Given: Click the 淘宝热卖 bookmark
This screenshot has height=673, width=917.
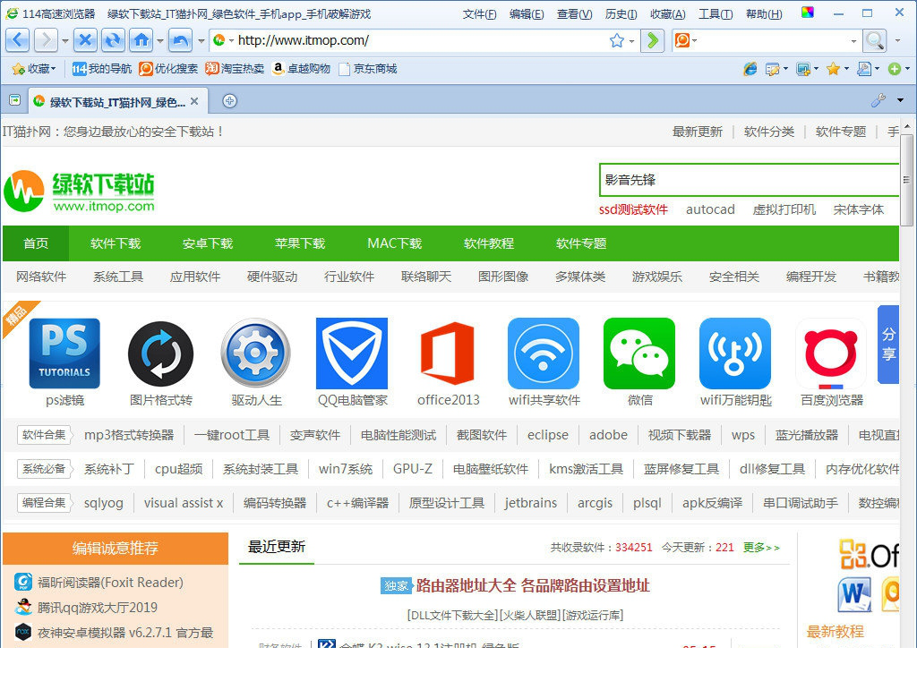Looking at the screenshot, I should tap(235, 69).
